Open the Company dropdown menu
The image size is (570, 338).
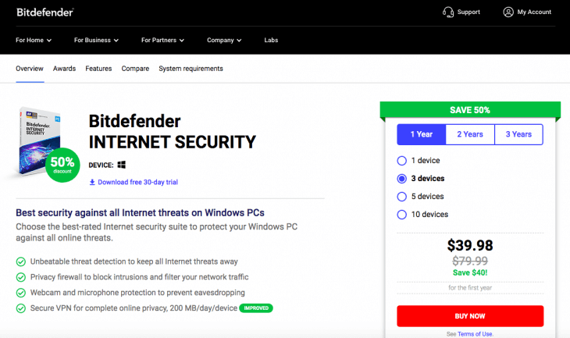[x=224, y=40]
